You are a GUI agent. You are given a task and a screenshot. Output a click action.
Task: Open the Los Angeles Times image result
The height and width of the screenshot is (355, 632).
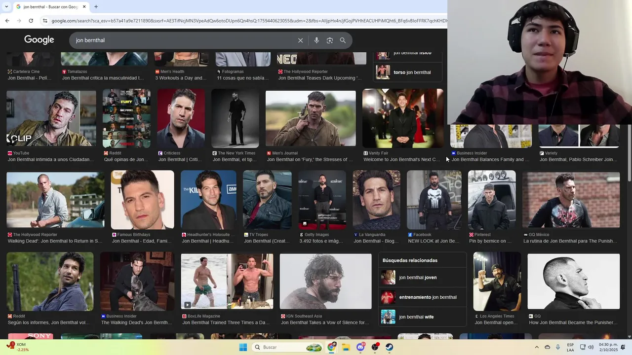497,282
